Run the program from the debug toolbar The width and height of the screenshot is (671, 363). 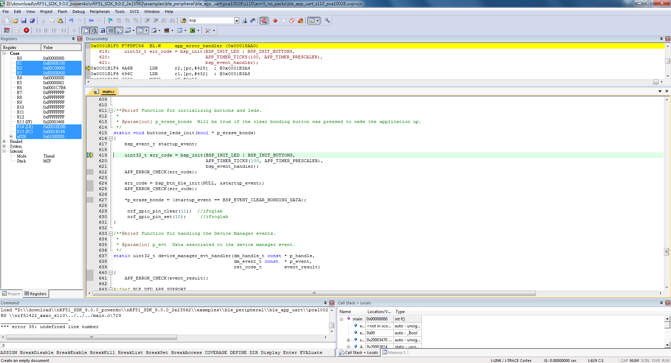click(x=17, y=30)
